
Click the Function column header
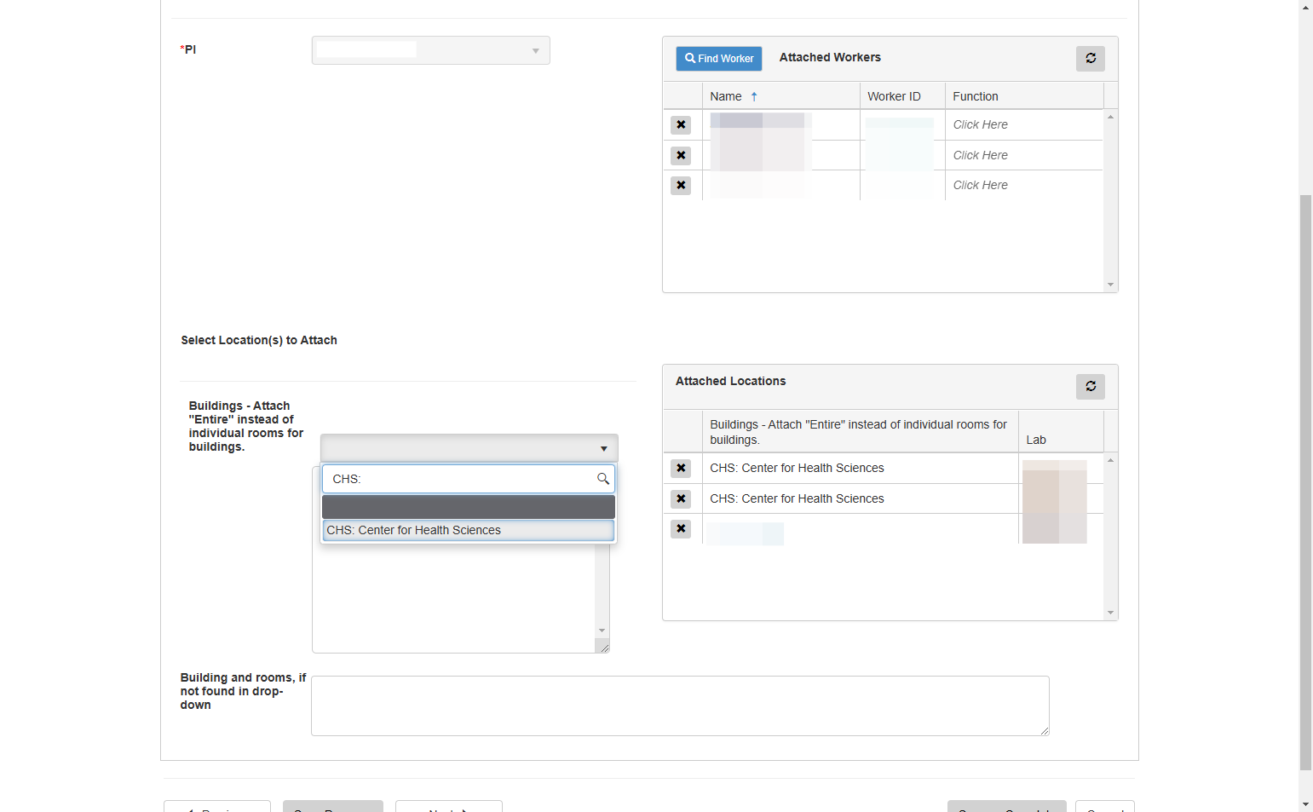pyautogui.click(x=1024, y=96)
